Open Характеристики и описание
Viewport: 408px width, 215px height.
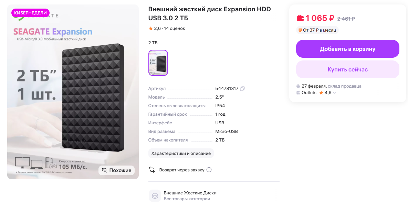(181, 154)
